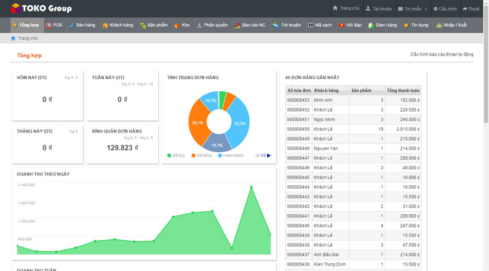Open the Cấu hình settings menu
Viewport: 489px width, 271px height.
coord(444,9)
